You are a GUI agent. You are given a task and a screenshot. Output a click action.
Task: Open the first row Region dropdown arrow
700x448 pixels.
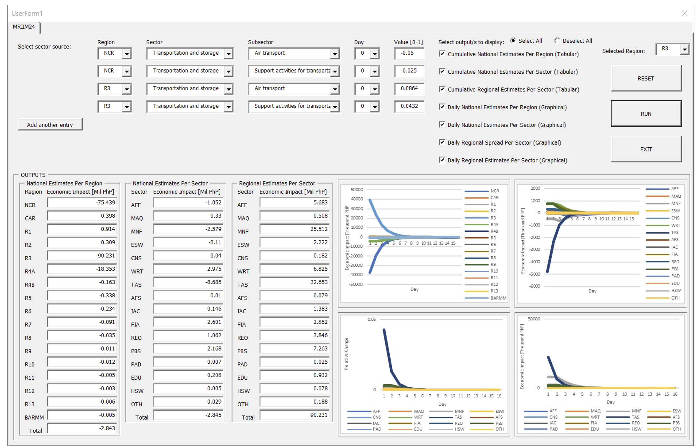[x=127, y=54]
